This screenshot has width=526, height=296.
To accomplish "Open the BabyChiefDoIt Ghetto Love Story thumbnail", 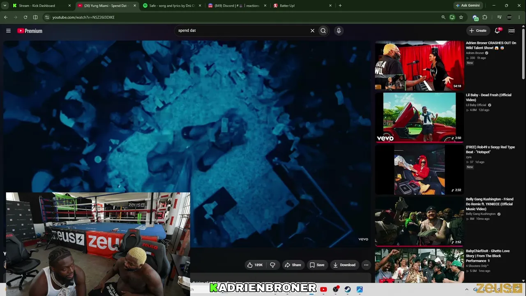I will click(x=419, y=266).
